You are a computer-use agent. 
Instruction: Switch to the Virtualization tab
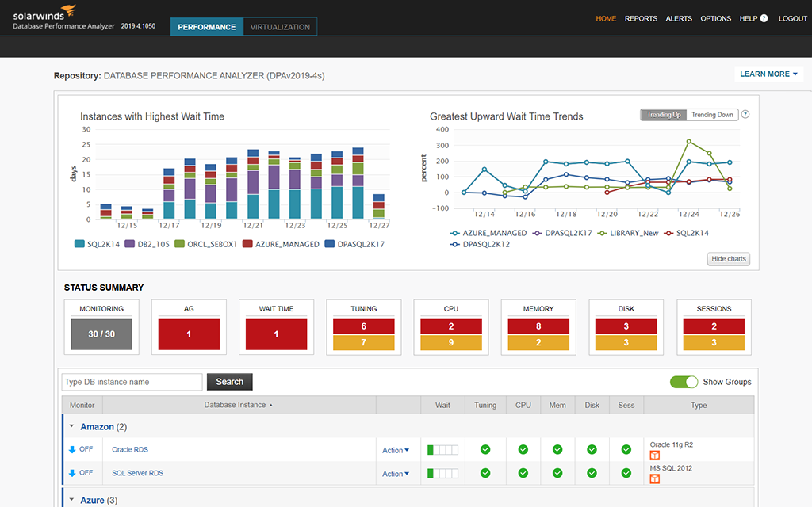pyautogui.click(x=280, y=27)
